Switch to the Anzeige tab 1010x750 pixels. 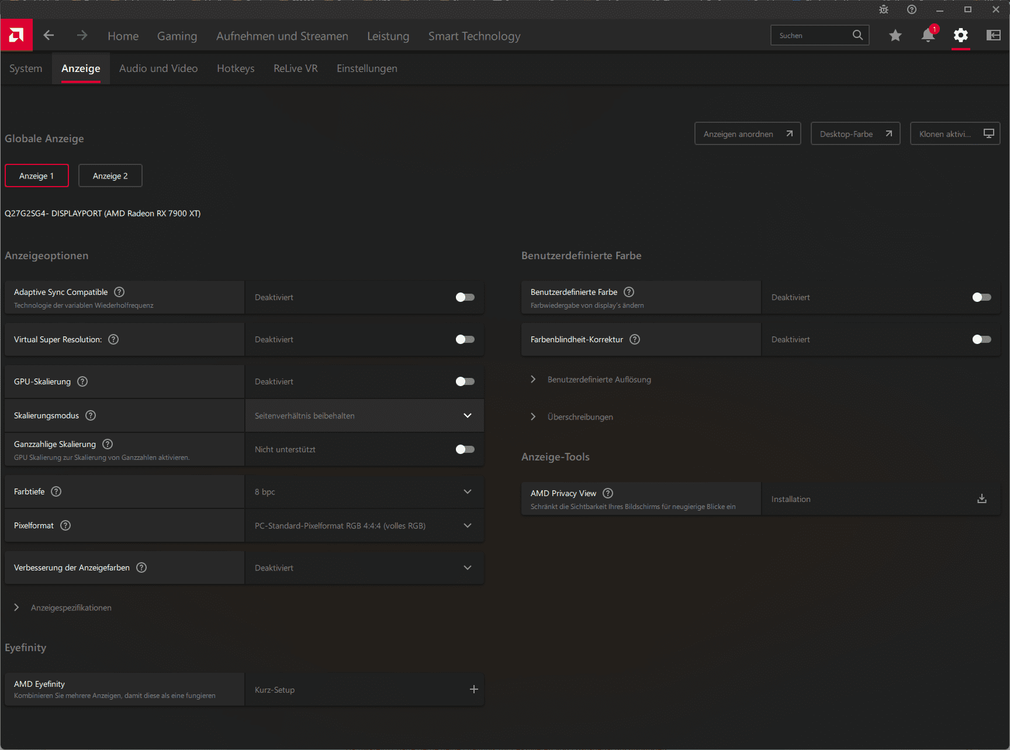click(81, 68)
